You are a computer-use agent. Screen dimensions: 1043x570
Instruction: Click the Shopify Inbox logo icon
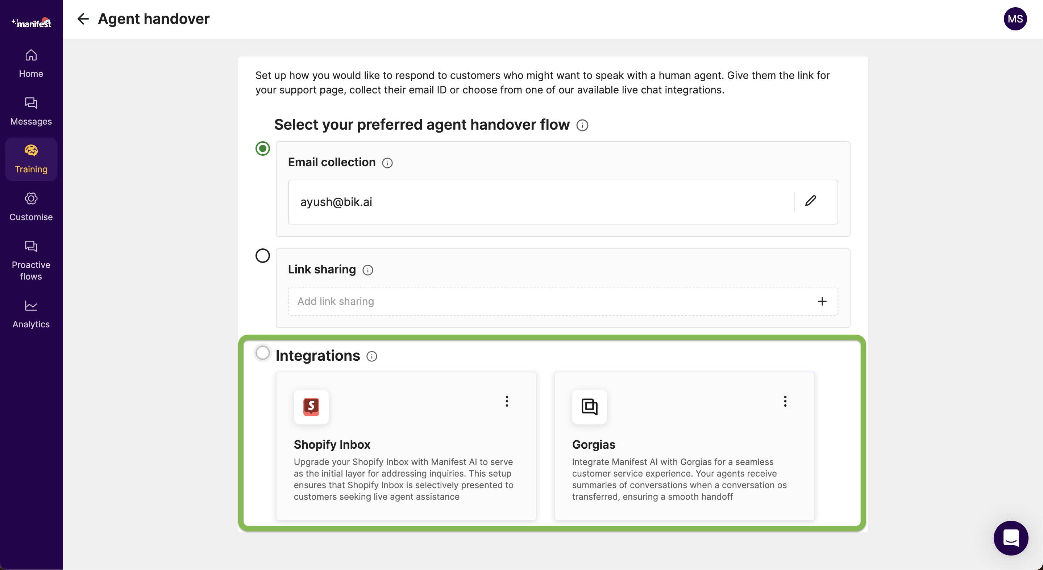click(x=311, y=407)
